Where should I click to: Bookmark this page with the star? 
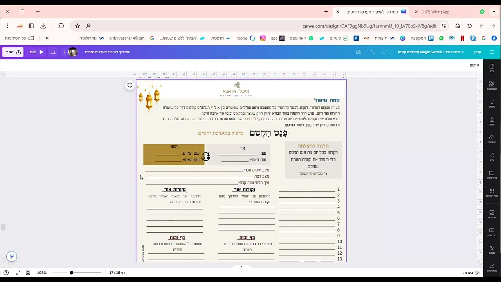77,26
